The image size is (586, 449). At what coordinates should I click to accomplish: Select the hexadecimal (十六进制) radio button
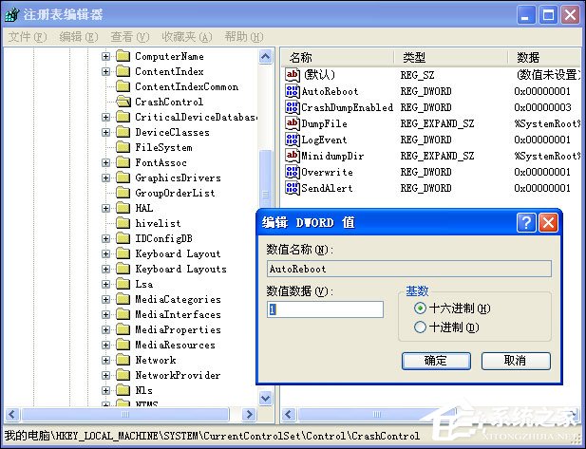pos(420,309)
